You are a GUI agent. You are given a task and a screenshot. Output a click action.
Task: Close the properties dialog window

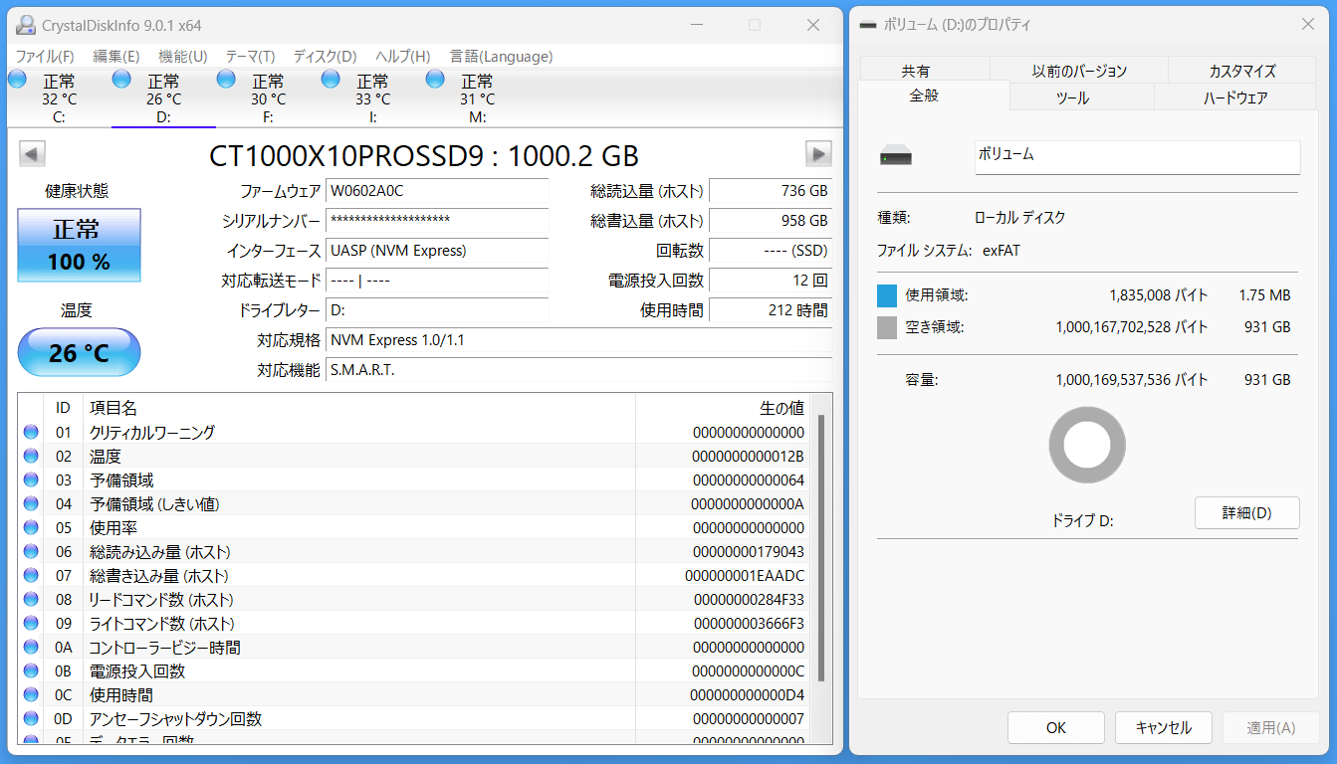(1306, 25)
